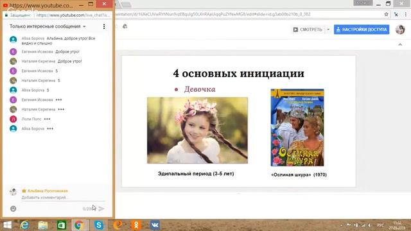
Task: Click the browser extension icon beside star
Action: (396, 14)
